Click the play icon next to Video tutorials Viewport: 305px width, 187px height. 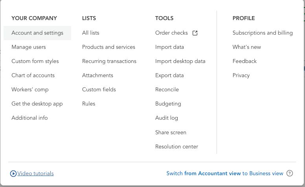tap(13, 173)
